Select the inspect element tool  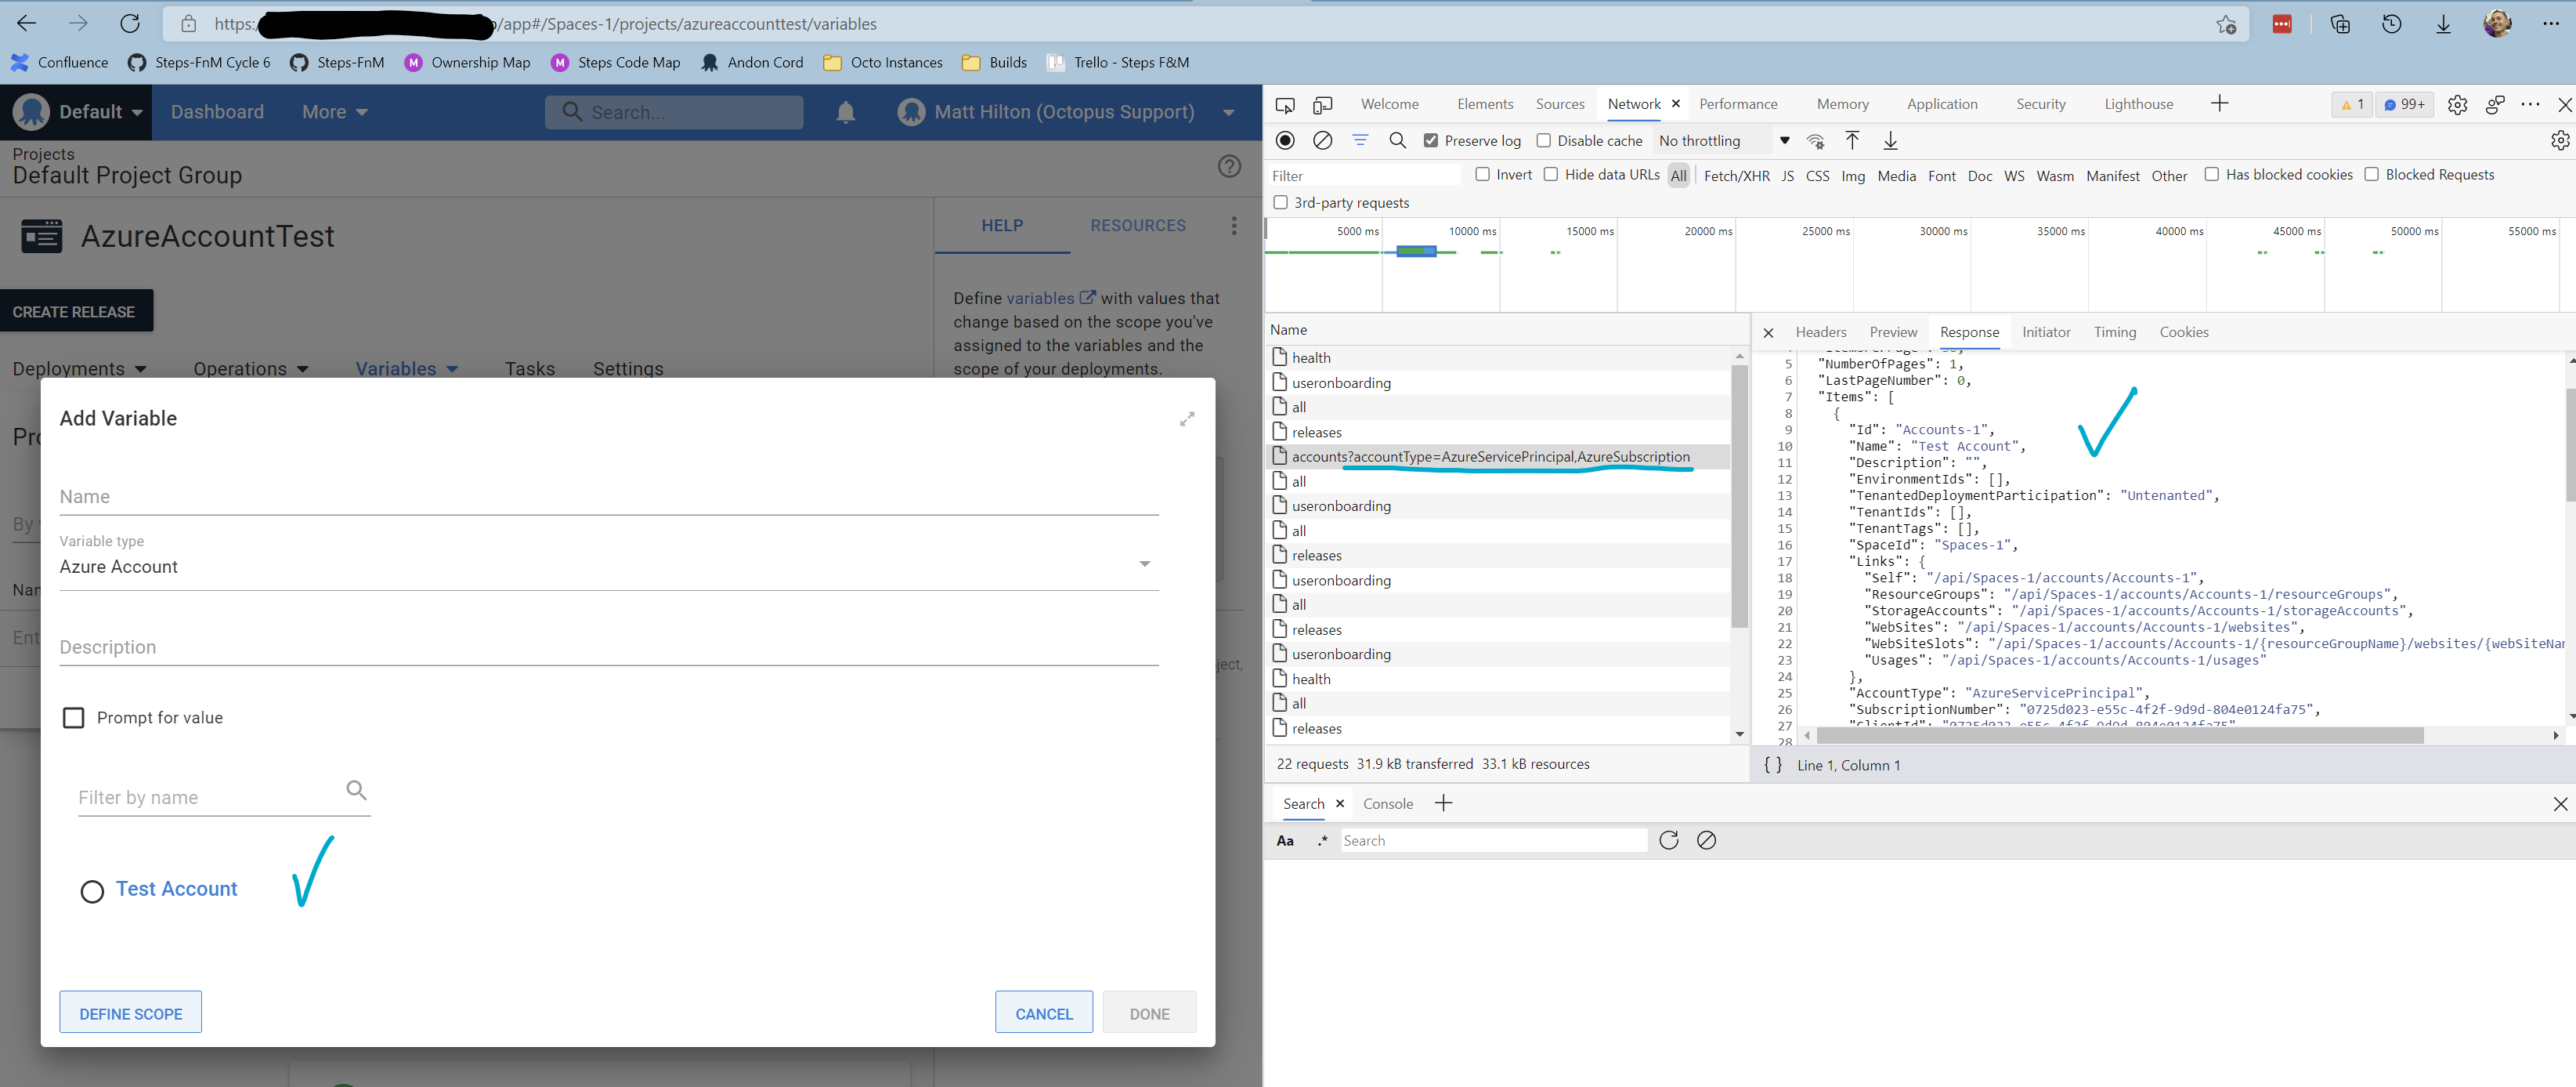(x=1285, y=103)
